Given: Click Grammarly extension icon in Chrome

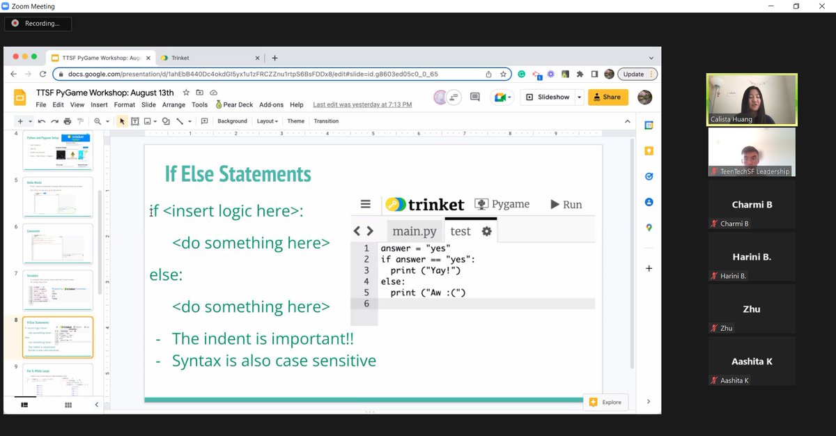Looking at the screenshot, I should point(521,74).
